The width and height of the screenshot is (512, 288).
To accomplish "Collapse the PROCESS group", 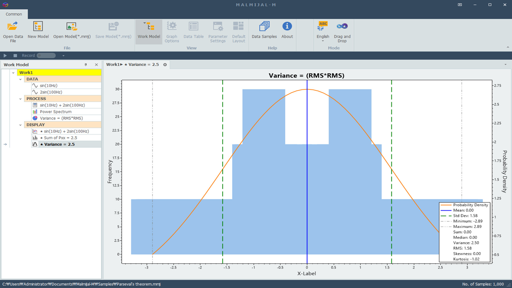I will (x=21, y=99).
